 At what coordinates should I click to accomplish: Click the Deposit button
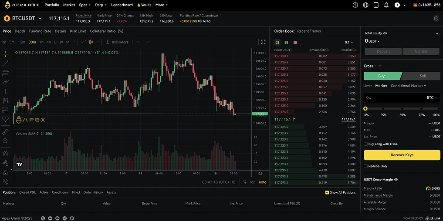pyautogui.click(x=383, y=51)
